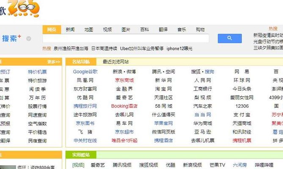The image size is (283, 169).
Task: Select the 网页 search tab
Action: click(52, 30)
